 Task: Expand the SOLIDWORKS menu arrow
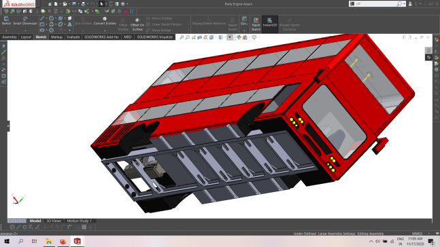(38, 4)
